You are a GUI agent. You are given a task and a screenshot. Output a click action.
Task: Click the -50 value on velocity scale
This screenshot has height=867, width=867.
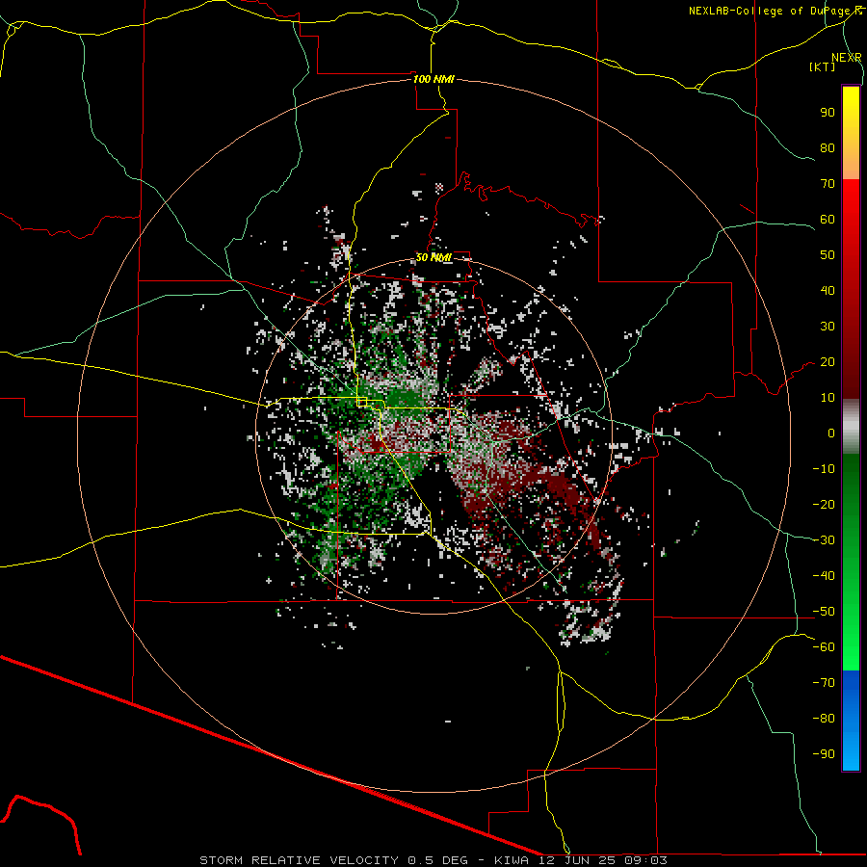click(x=824, y=612)
